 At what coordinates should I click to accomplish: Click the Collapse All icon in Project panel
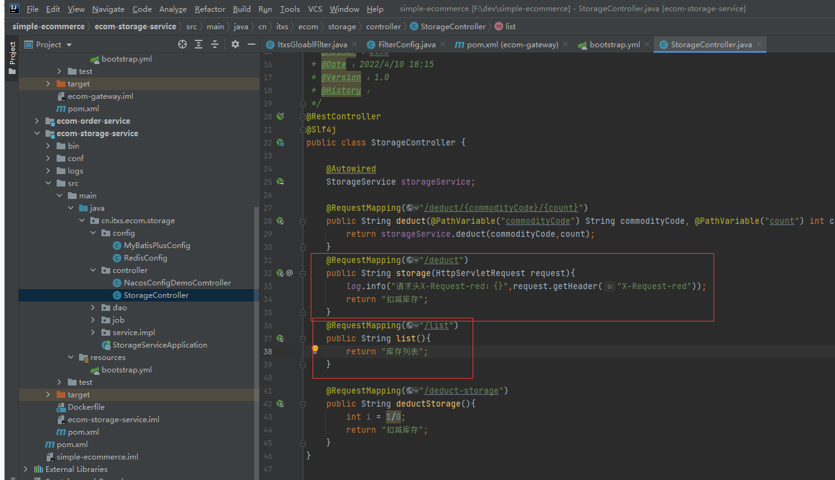pyautogui.click(x=215, y=44)
